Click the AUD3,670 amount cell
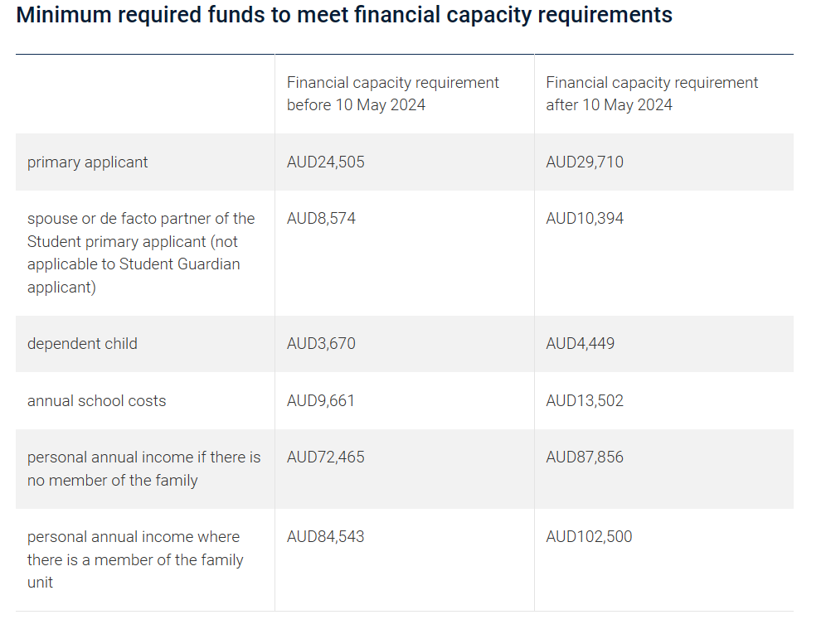This screenshot has width=826, height=634. click(x=321, y=344)
